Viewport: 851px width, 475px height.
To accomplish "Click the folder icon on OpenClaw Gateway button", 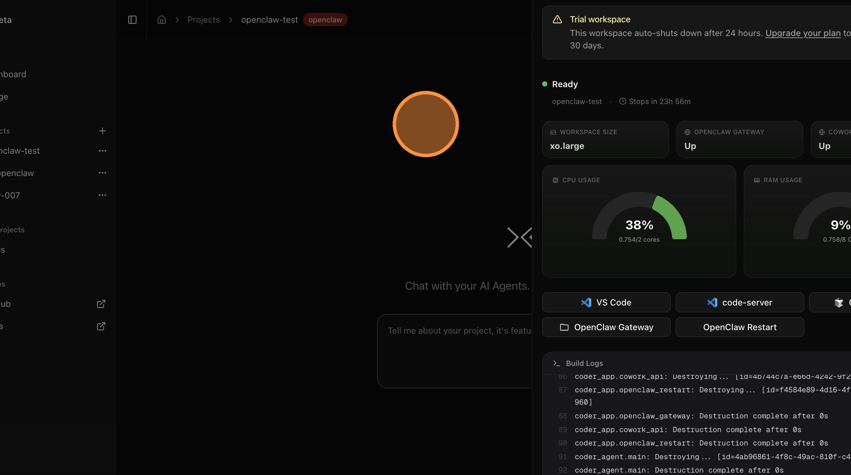I will point(564,327).
